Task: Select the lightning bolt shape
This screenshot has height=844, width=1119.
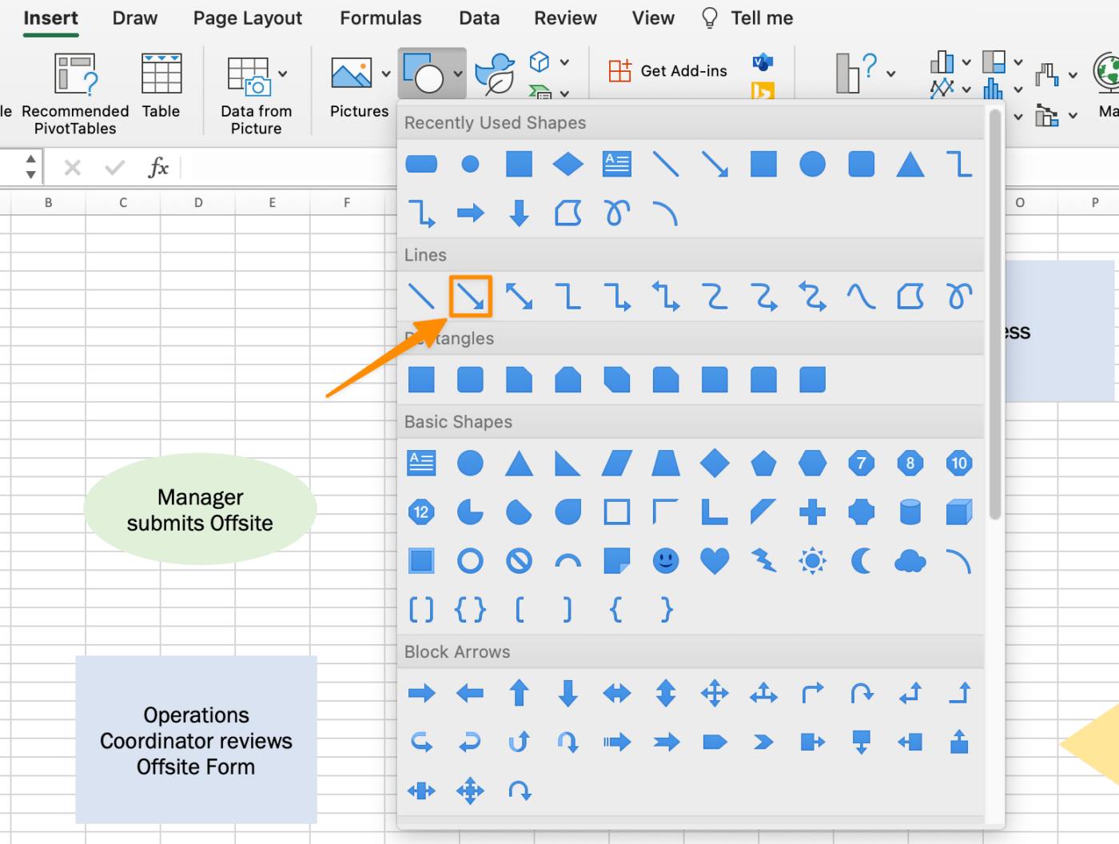Action: pos(763,560)
